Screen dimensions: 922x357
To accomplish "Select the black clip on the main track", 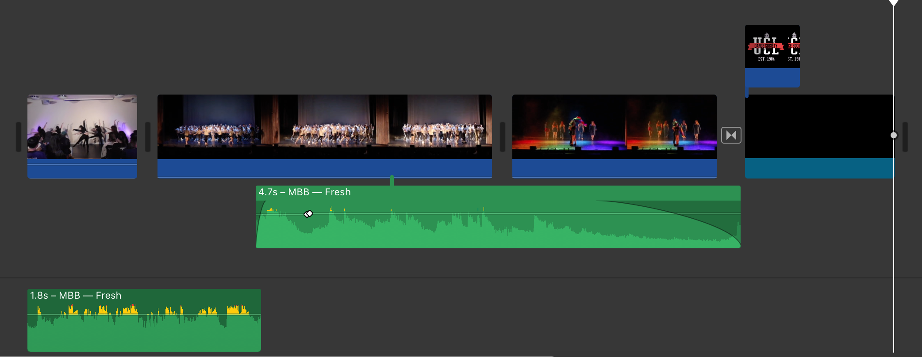I will (x=818, y=127).
